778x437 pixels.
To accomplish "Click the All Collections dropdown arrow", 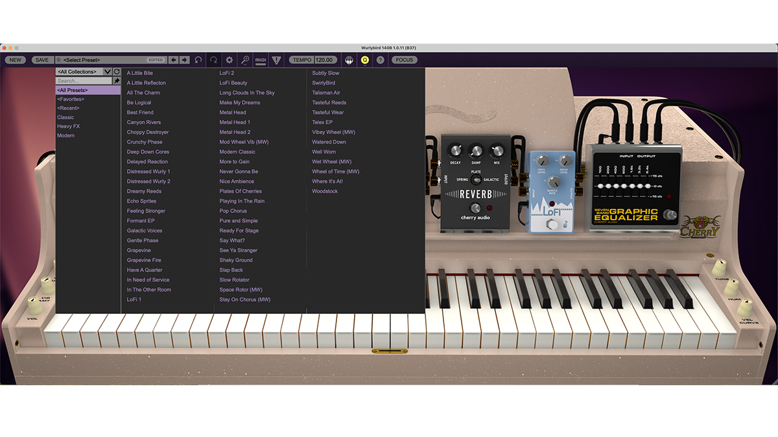I will coord(108,71).
